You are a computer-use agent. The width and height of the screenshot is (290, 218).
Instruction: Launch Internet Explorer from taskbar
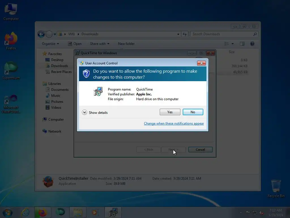(x=25, y=212)
